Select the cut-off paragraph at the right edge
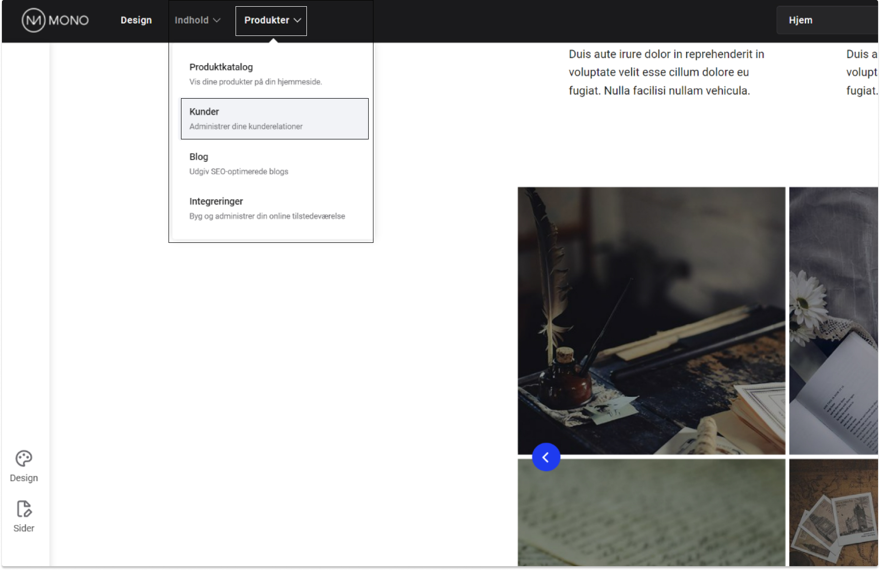Image resolution: width=880 pixels, height=570 pixels. pyautogui.click(x=861, y=72)
